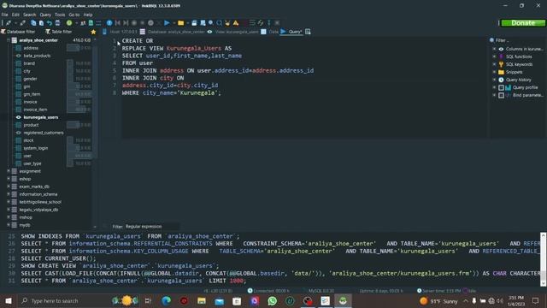
Task: Open a new query tab icon
Action: coord(308,32)
